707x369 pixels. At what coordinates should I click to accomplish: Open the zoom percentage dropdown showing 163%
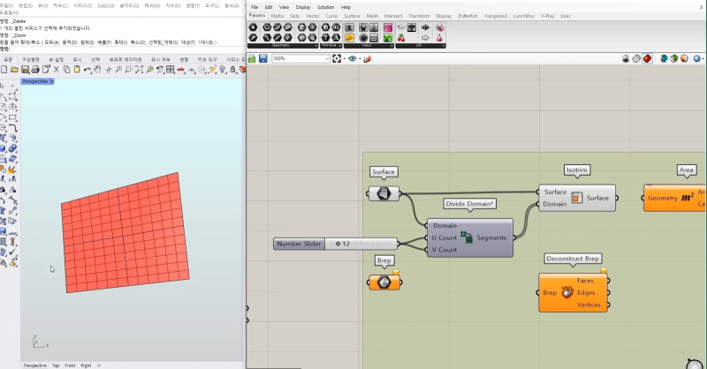point(328,58)
